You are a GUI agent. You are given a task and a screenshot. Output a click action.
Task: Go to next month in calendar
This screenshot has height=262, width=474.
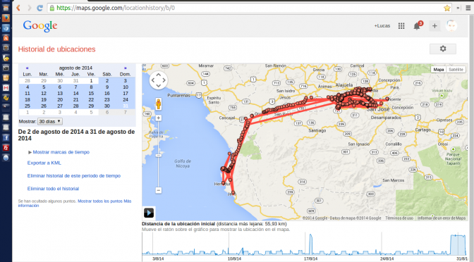click(x=125, y=68)
